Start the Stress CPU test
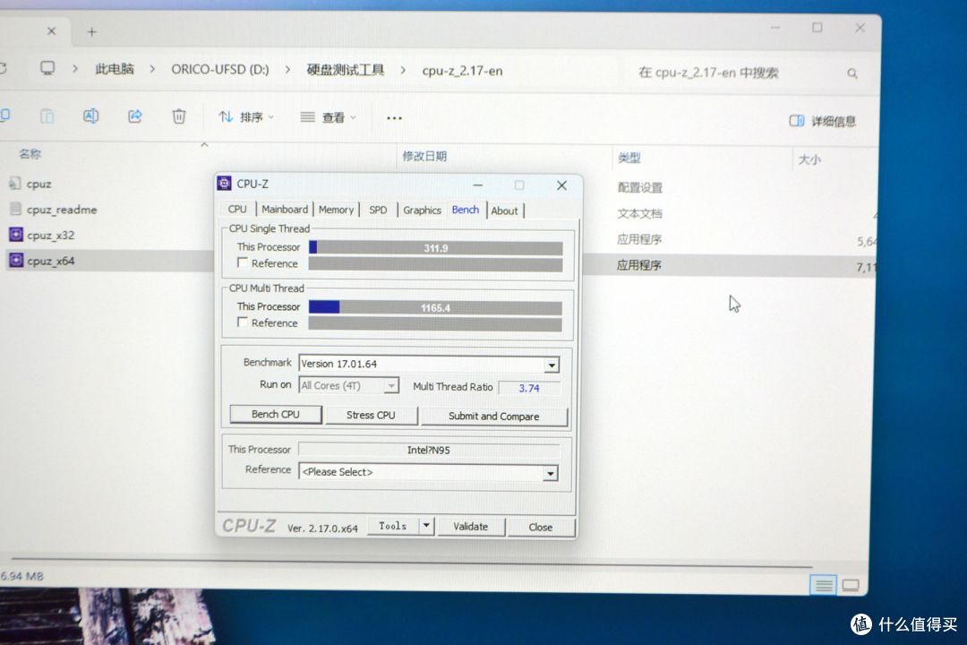Image resolution: width=967 pixels, height=645 pixels. pyautogui.click(x=371, y=416)
